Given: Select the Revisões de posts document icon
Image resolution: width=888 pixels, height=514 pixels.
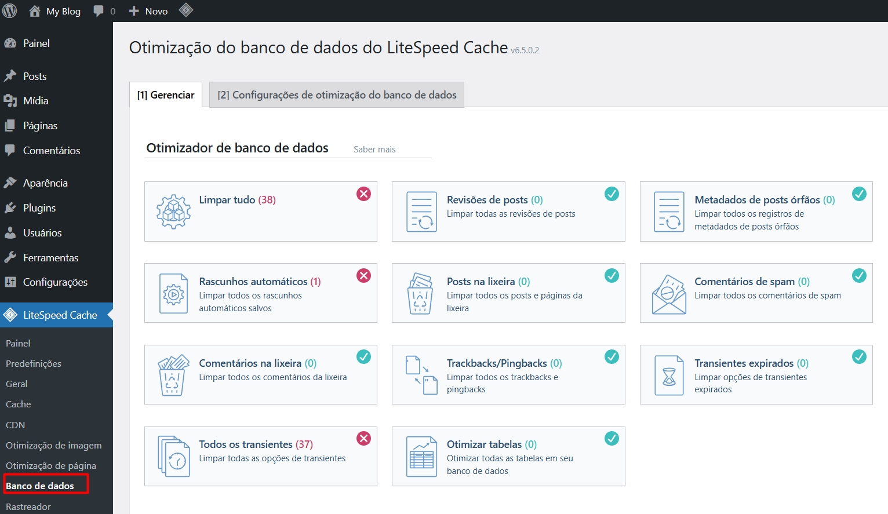Looking at the screenshot, I should 421,212.
